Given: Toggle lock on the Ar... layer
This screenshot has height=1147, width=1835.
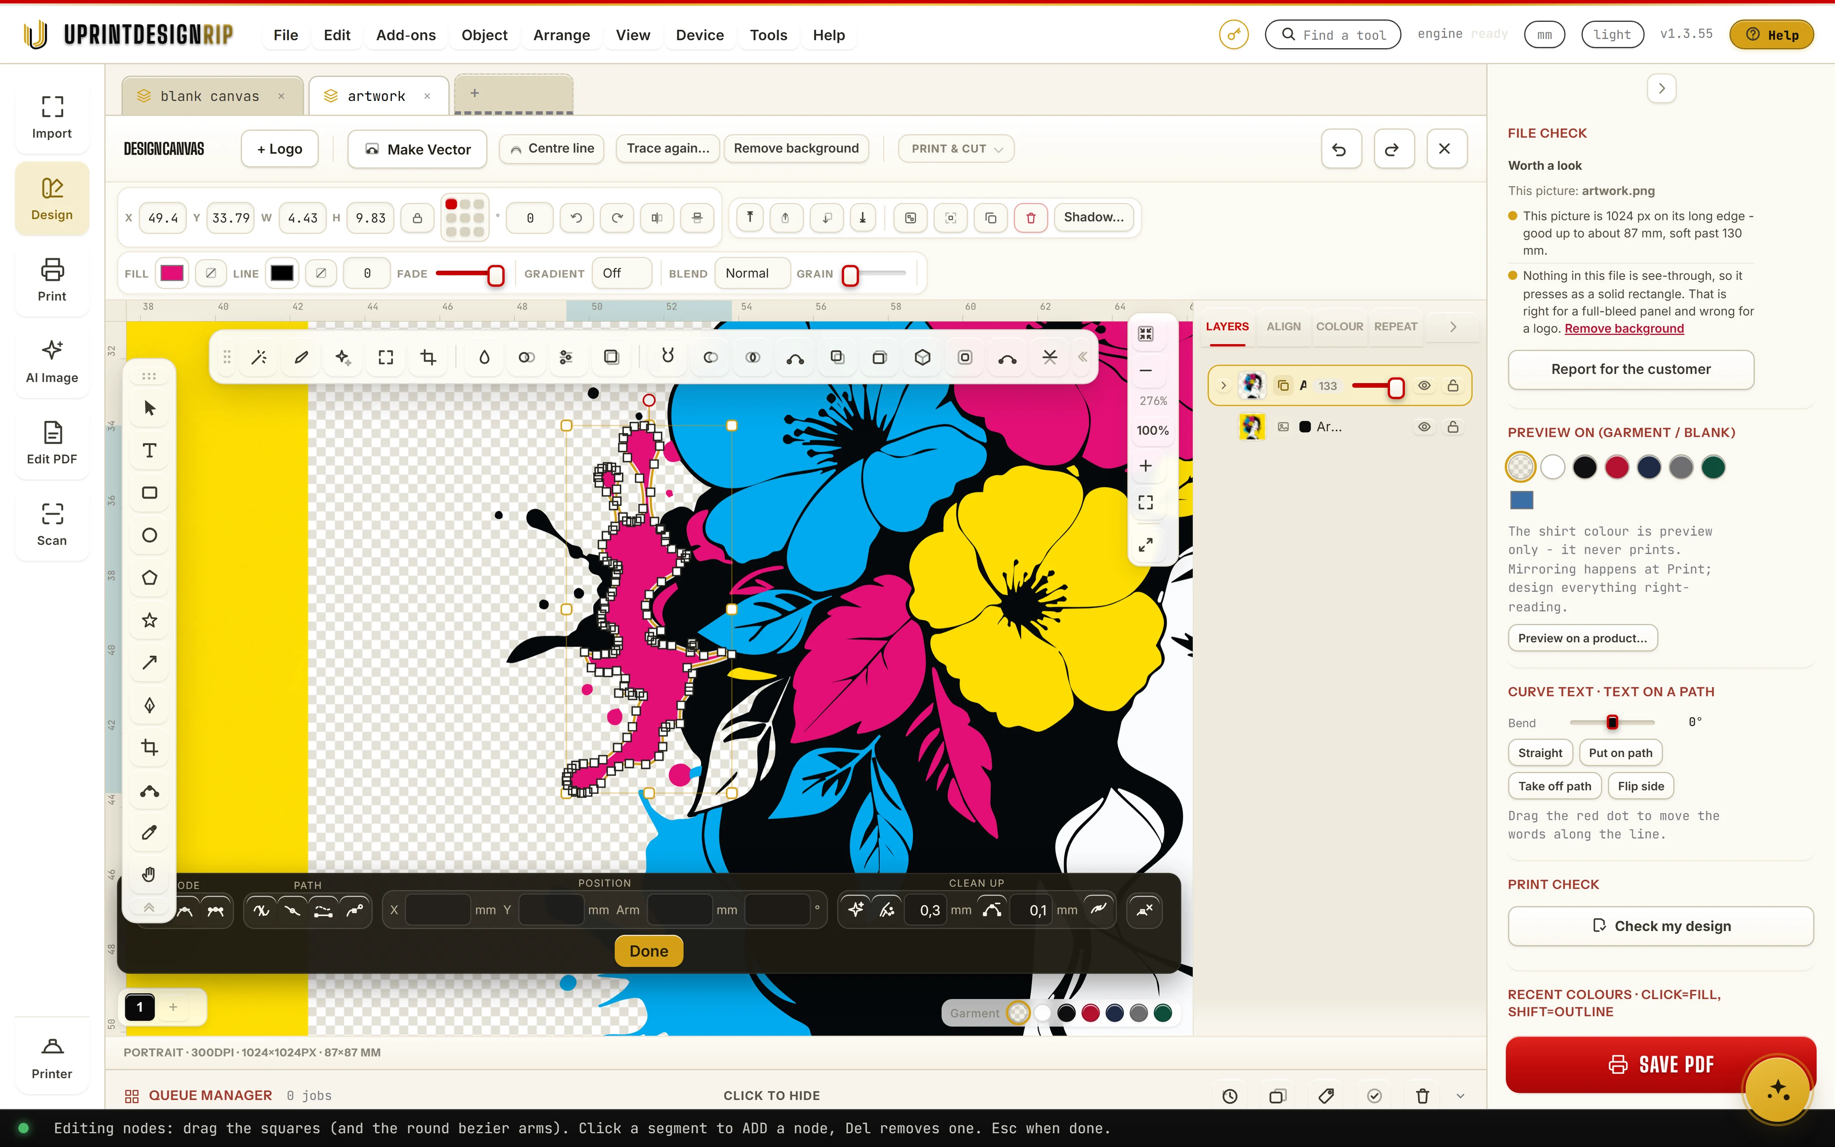Looking at the screenshot, I should point(1453,427).
